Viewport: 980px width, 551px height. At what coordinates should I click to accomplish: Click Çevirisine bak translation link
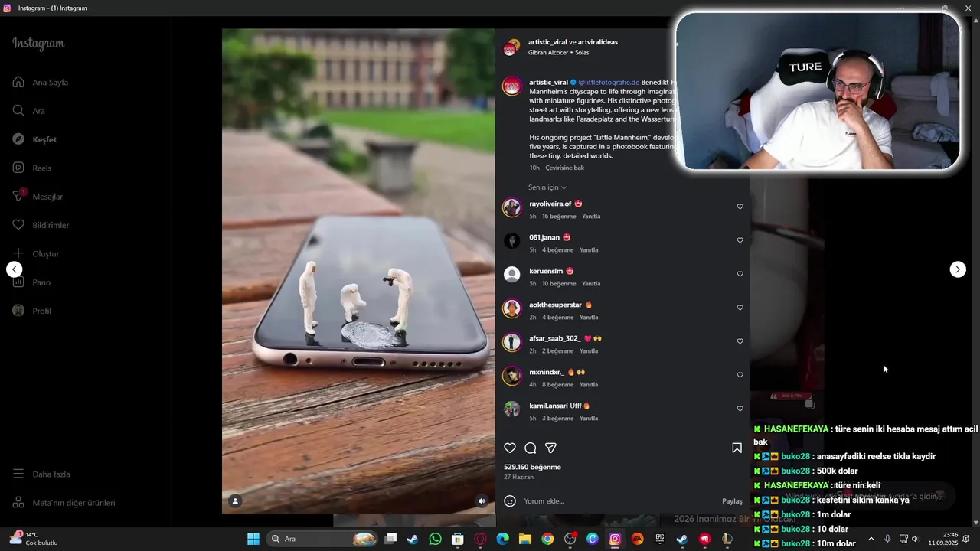564,168
